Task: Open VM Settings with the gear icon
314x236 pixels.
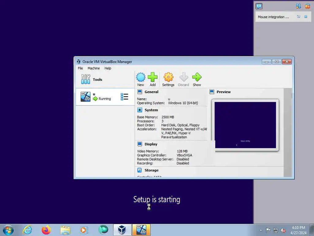Action: 168,77
